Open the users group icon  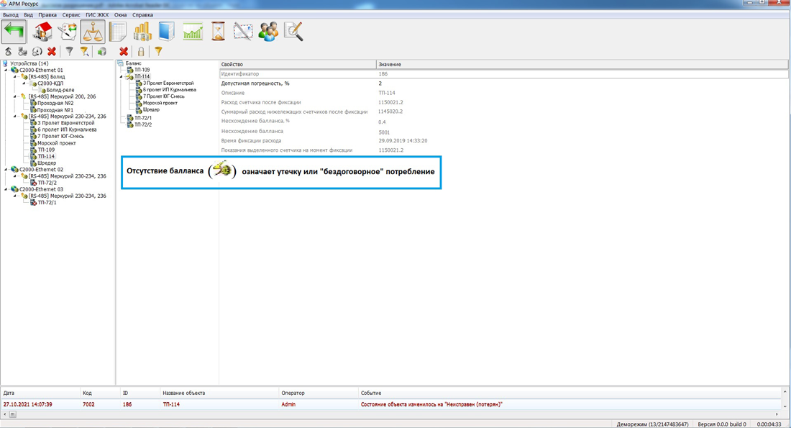pyautogui.click(x=268, y=32)
